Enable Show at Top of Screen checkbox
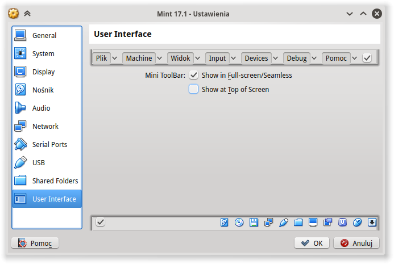Screen dimensions: 394x264 coord(193,89)
